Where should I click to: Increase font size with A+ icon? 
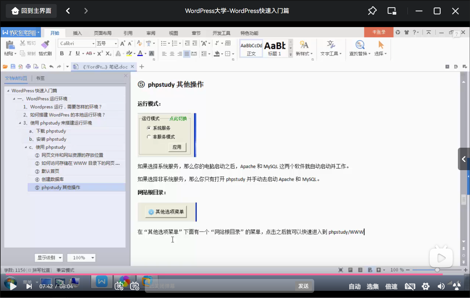coord(123,43)
